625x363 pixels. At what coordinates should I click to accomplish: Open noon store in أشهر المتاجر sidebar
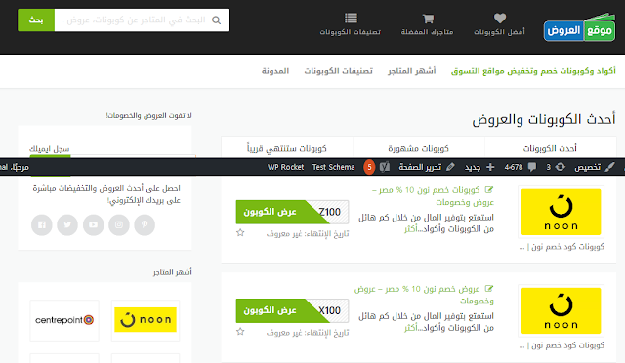(146, 320)
